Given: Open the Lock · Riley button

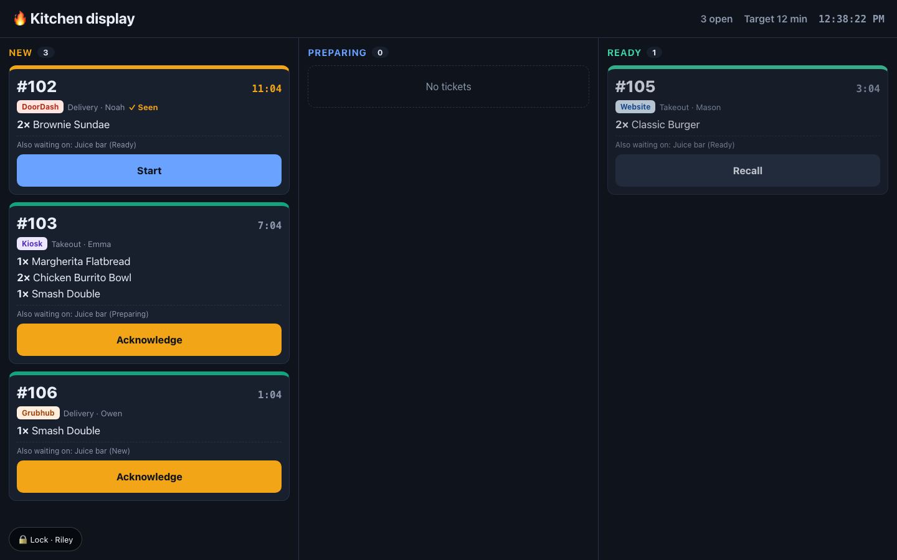Looking at the screenshot, I should click(45, 539).
